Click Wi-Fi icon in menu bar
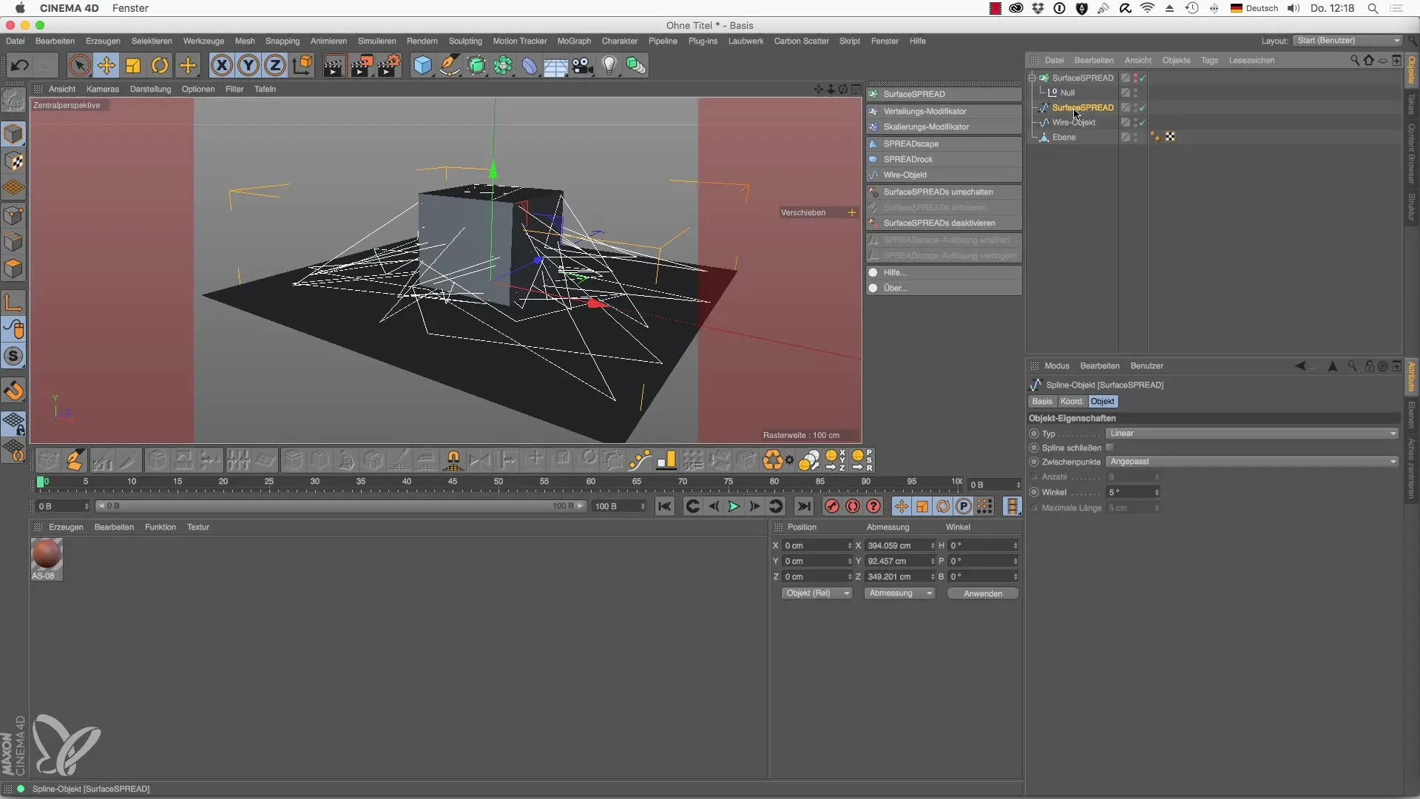The image size is (1420, 799). tap(1148, 8)
